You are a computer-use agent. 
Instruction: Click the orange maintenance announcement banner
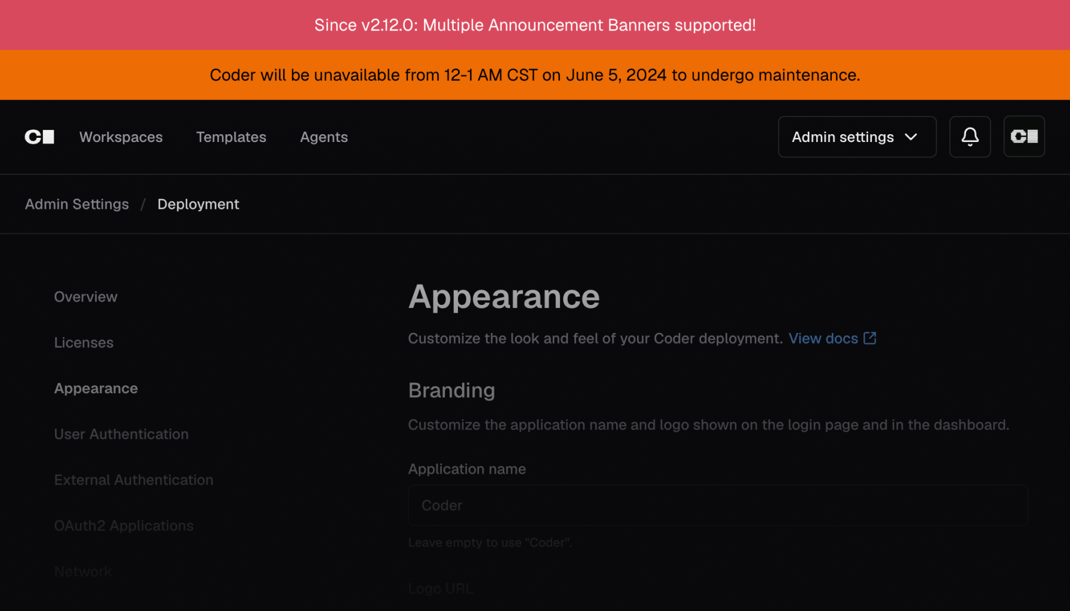(x=535, y=75)
